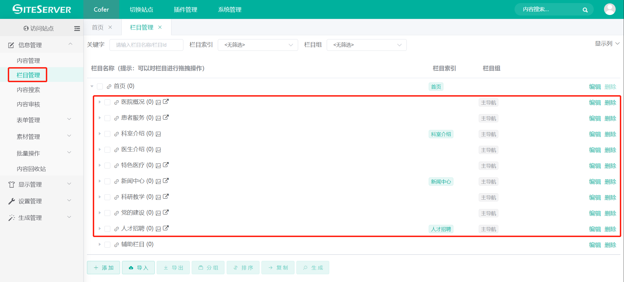The width and height of the screenshot is (624, 282).
Task: Click the 科室介绍 index tag
Action: tap(441, 134)
